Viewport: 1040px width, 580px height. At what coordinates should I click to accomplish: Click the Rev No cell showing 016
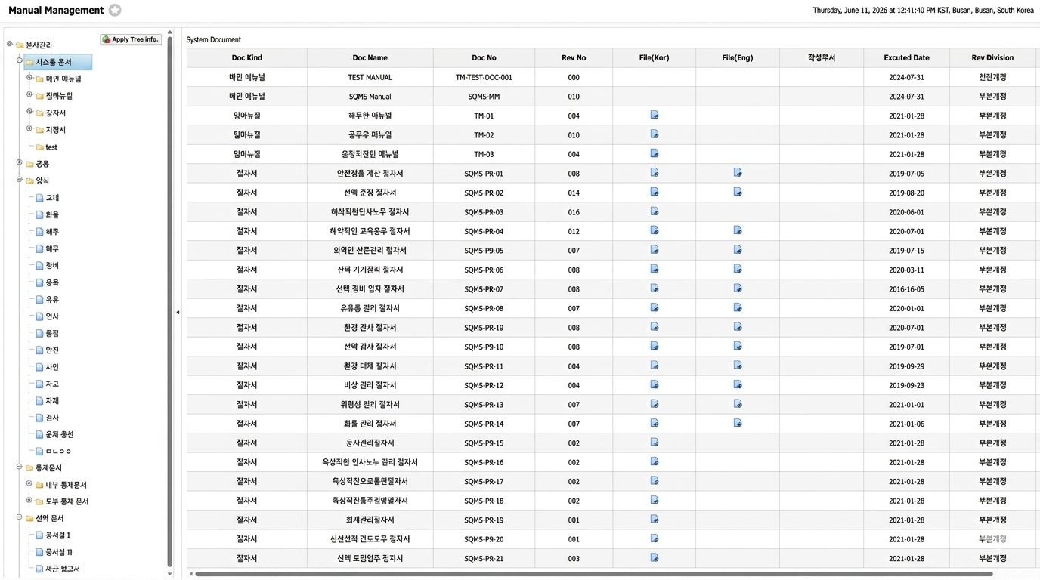(x=574, y=212)
